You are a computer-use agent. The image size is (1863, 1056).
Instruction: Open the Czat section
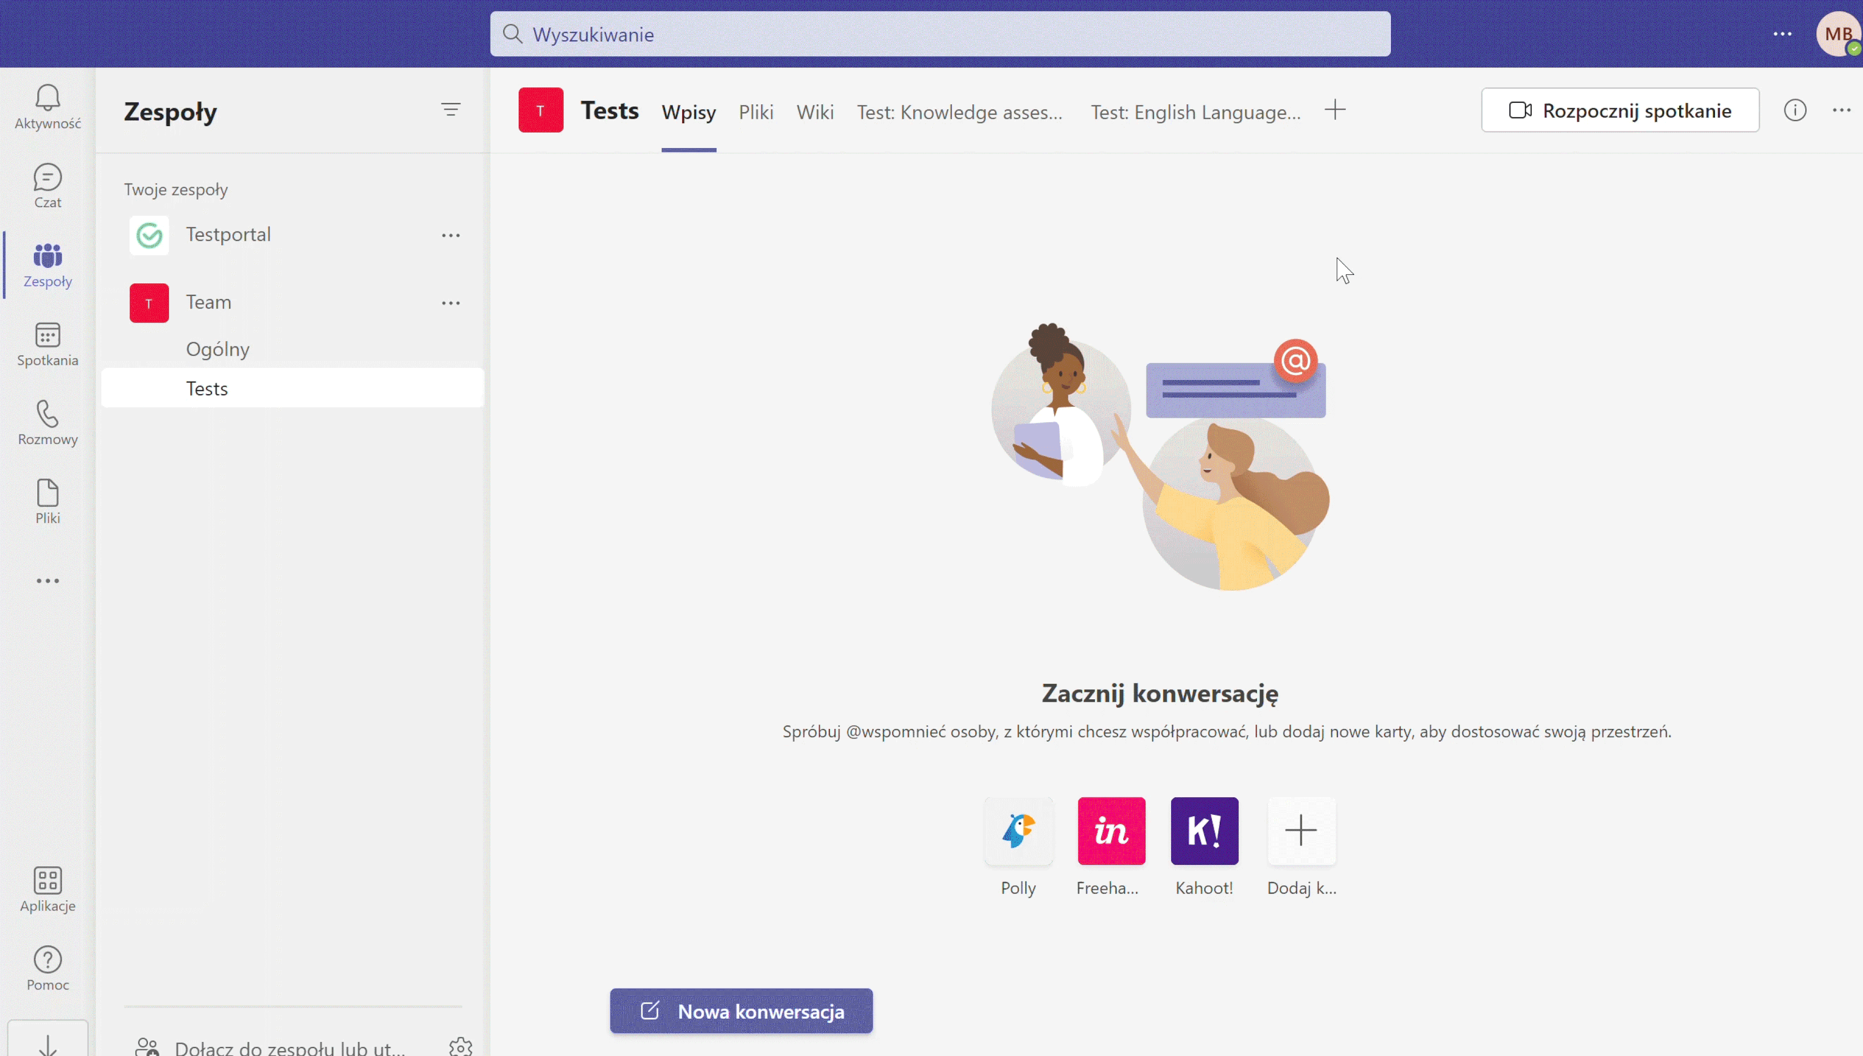coord(48,186)
